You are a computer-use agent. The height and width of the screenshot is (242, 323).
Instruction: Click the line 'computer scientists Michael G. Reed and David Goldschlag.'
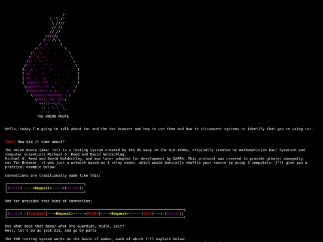click(x=66, y=154)
